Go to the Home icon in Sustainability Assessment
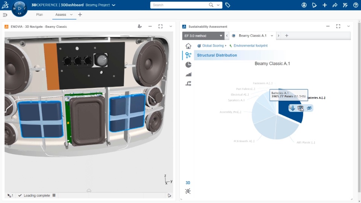This screenshot has width=361, height=203. click(x=188, y=46)
